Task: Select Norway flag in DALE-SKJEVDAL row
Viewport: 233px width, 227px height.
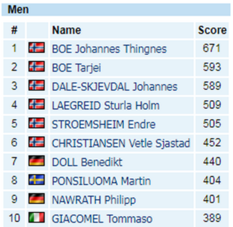Action: pos(36,86)
